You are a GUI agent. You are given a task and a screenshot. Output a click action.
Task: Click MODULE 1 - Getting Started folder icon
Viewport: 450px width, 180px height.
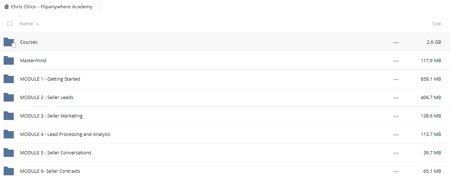(x=9, y=79)
